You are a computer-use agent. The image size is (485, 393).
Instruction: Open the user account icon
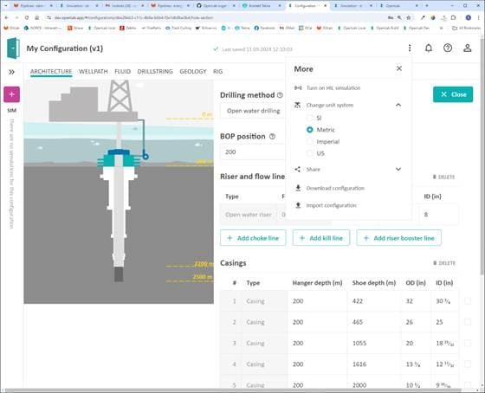coord(468,48)
